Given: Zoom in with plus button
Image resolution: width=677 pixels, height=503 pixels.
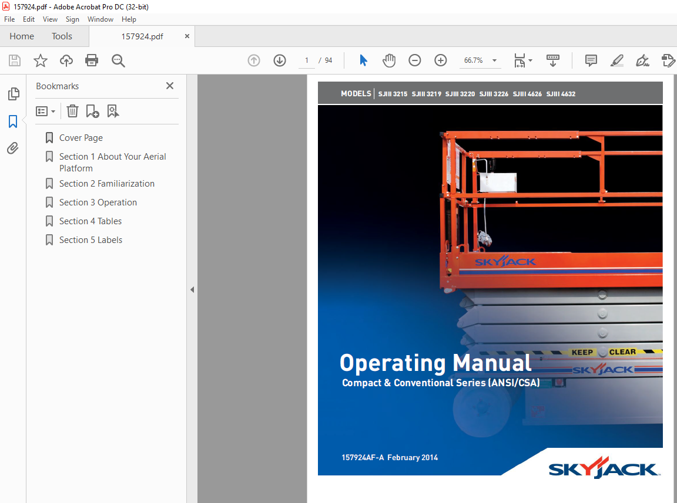Looking at the screenshot, I should click(440, 60).
